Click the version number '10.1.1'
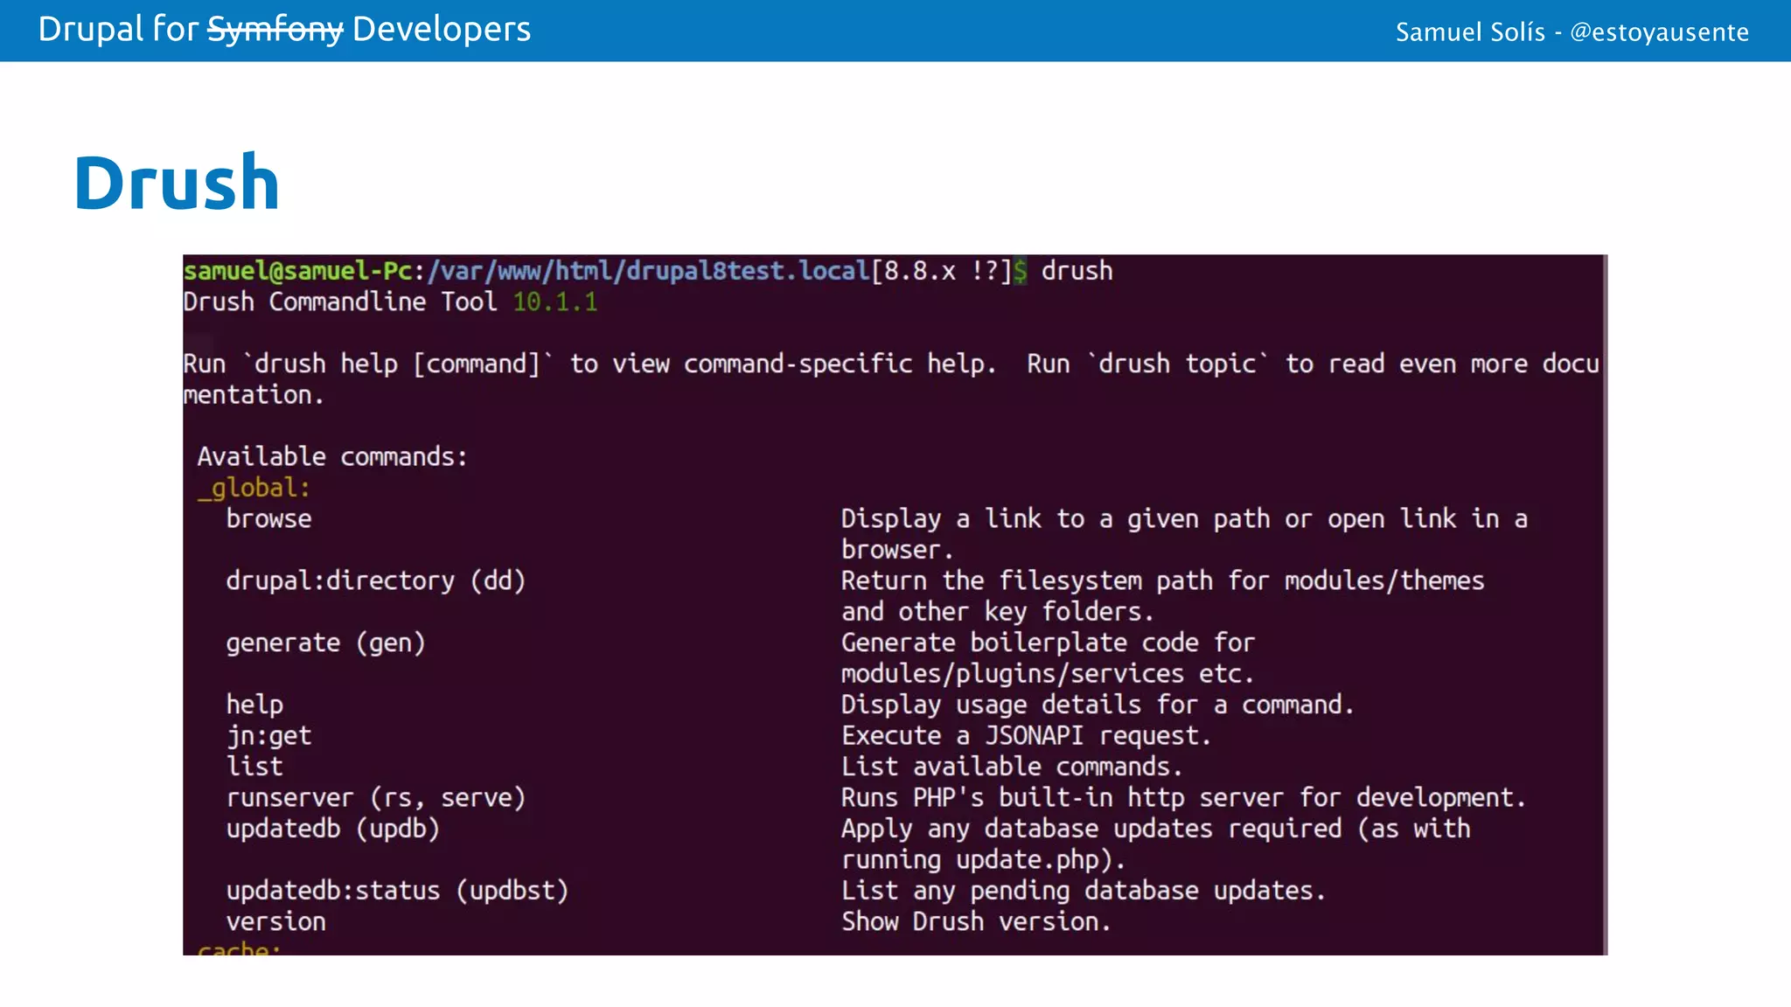The width and height of the screenshot is (1791, 1007). point(555,302)
